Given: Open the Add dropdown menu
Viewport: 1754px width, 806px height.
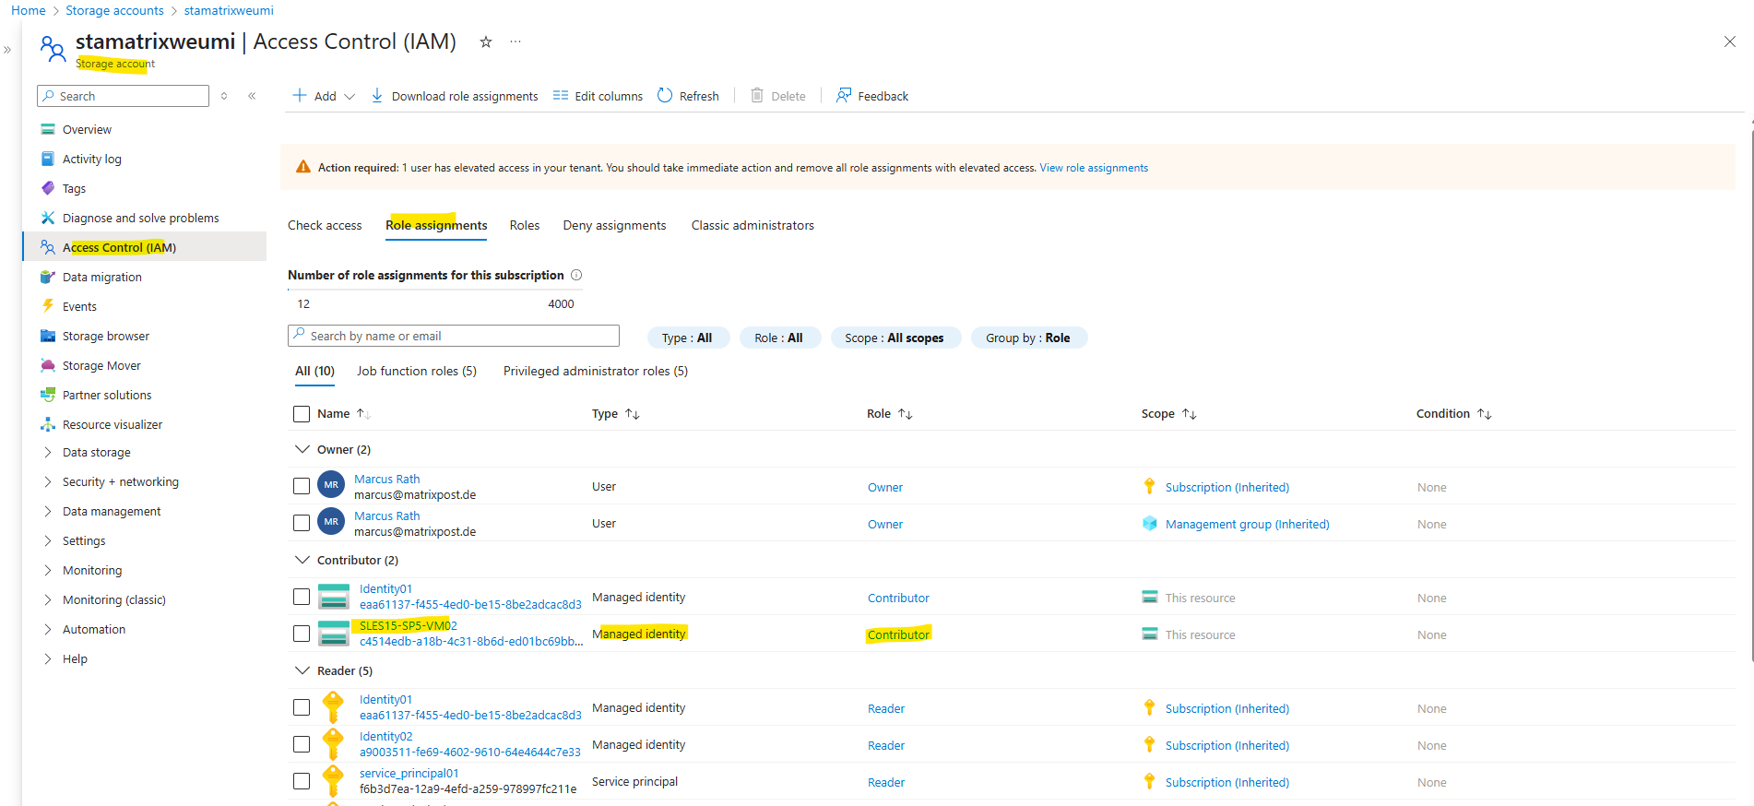Looking at the screenshot, I should [324, 96].
